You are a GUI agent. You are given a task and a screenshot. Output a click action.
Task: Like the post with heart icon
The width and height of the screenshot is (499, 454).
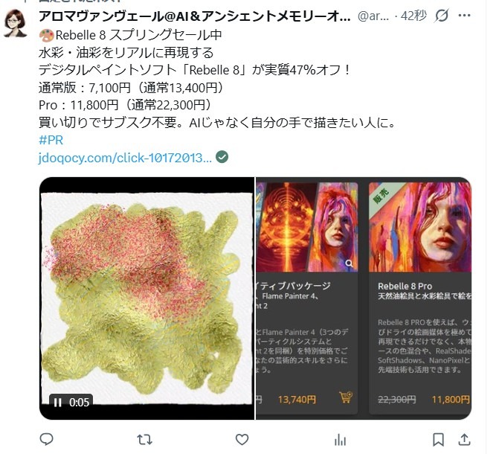(x=242, y=440)
